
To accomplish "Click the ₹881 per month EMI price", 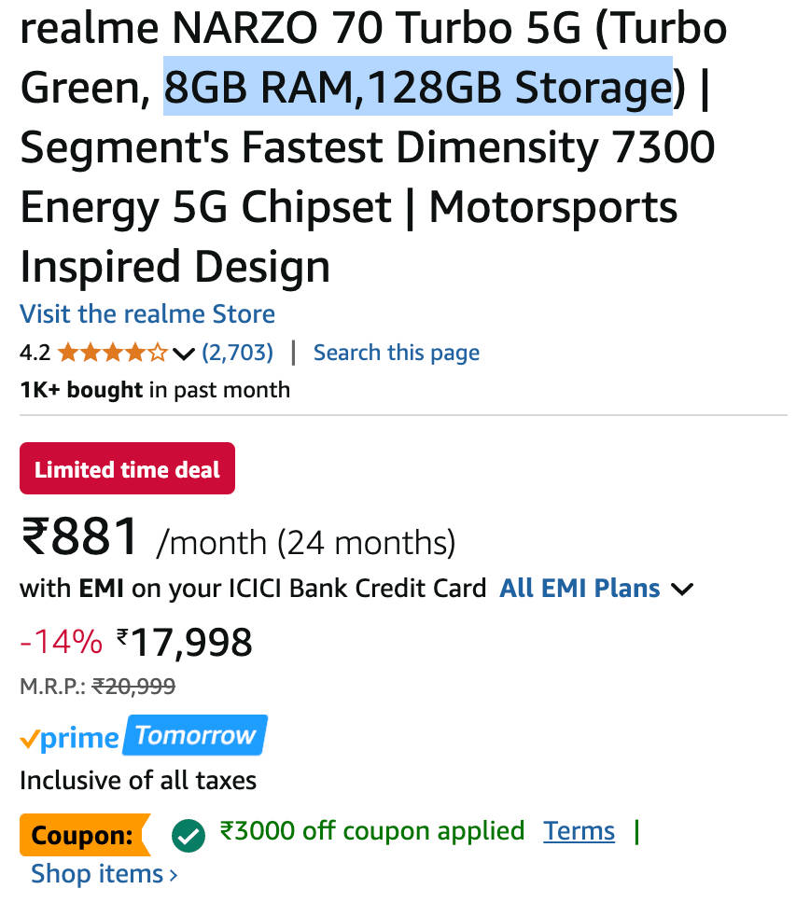I will (x=80, y=537).
